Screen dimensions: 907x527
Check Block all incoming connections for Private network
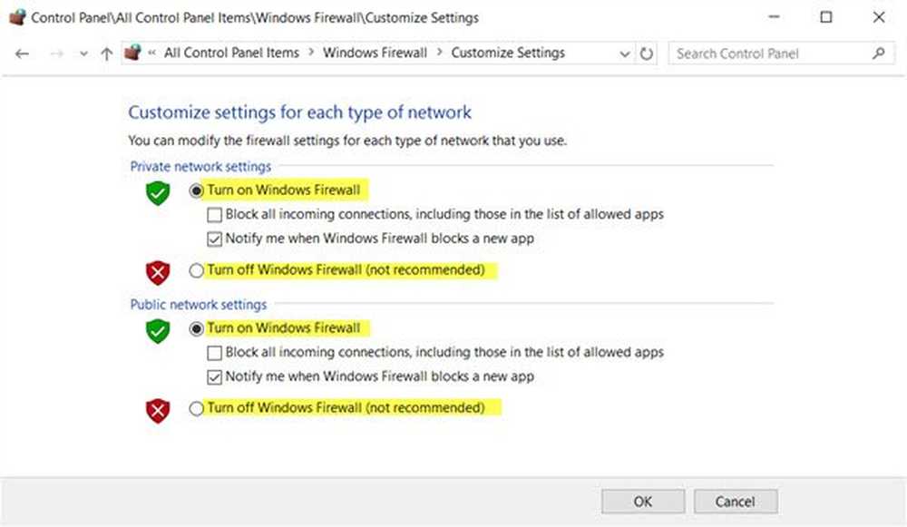click(x=214, y=215)
